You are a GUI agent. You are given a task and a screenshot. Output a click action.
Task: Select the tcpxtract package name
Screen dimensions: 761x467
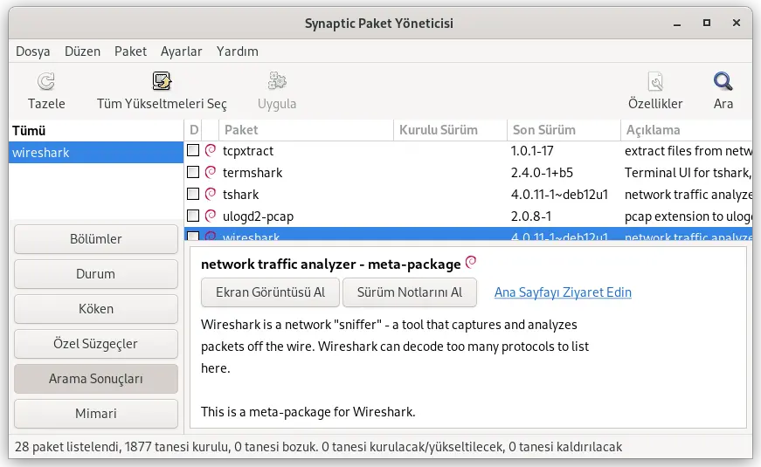[248, 151]
